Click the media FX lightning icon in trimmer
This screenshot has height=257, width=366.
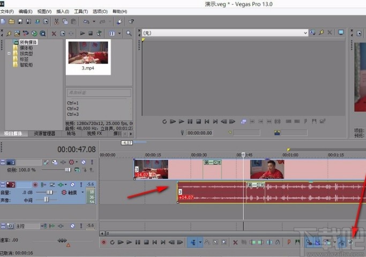(322, 33)
